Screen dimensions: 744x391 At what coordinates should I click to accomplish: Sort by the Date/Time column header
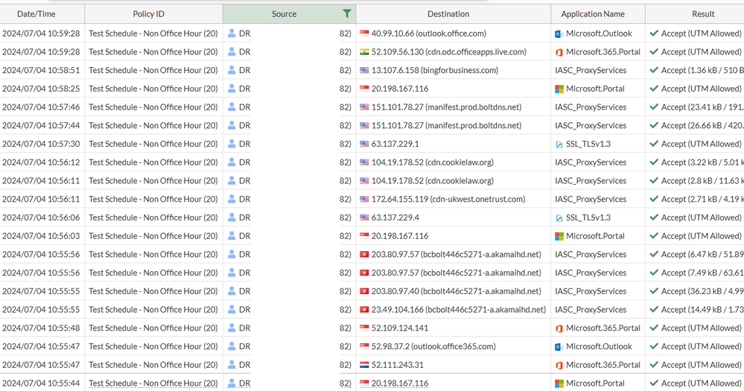click(36, 14)
